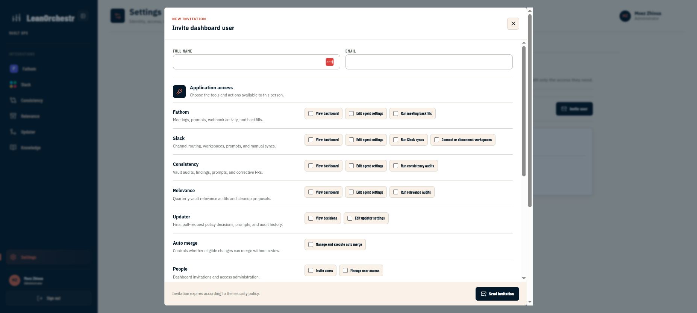Click the sidebar collapse icon near logo
Screen dimensions: 697x313
[x=83, y=16]
